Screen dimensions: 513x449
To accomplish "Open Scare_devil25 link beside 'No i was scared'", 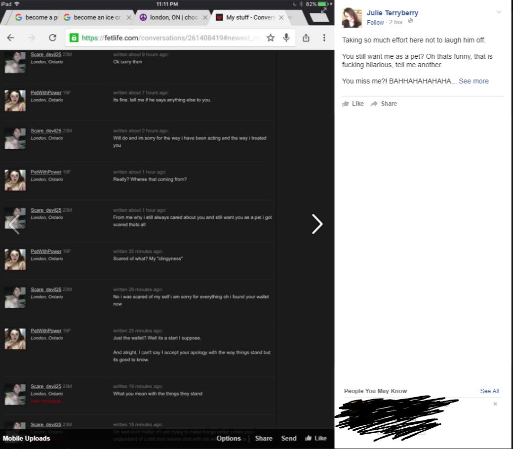I will coord(46,289).
